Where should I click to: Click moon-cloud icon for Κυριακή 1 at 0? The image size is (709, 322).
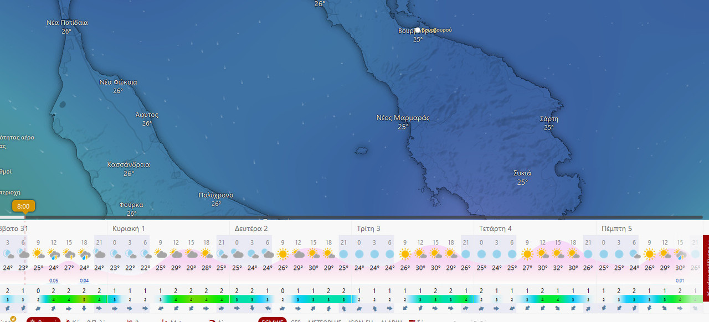(115, 254)
